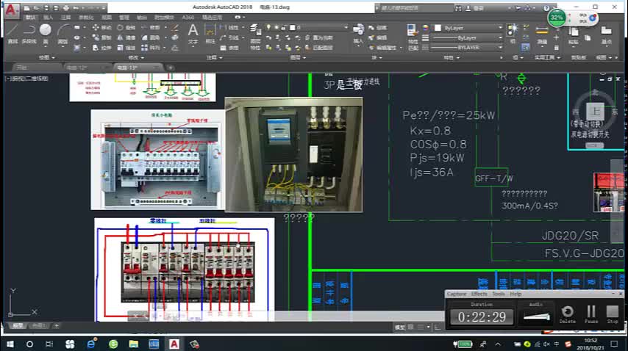Activate the Move tool in Modify panel
This screenshot has width=628, height=351.
point(101,28)
